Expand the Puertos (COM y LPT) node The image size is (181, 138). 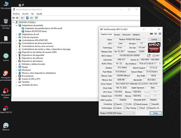point(16,79)
